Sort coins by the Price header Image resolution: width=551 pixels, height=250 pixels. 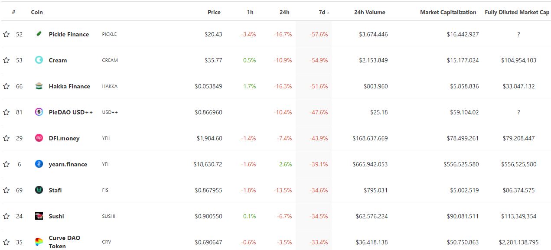214,12
